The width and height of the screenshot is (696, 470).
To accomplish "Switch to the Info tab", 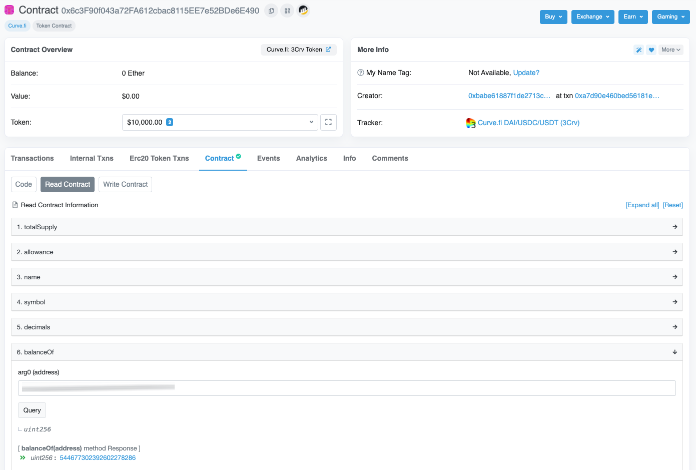I will point(350,158).
